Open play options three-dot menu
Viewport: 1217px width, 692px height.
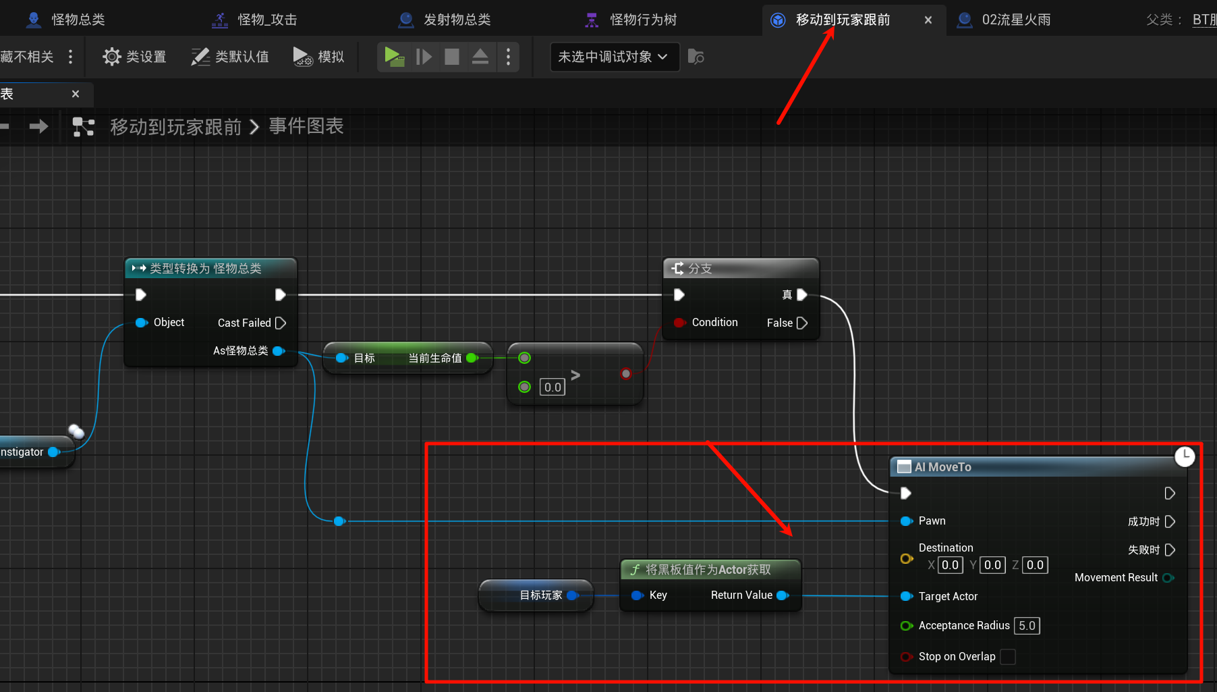(508, 57)
